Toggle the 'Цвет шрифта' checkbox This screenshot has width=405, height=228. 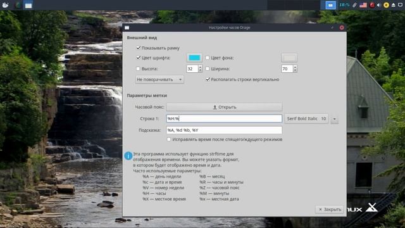click(x=139, y=58)
